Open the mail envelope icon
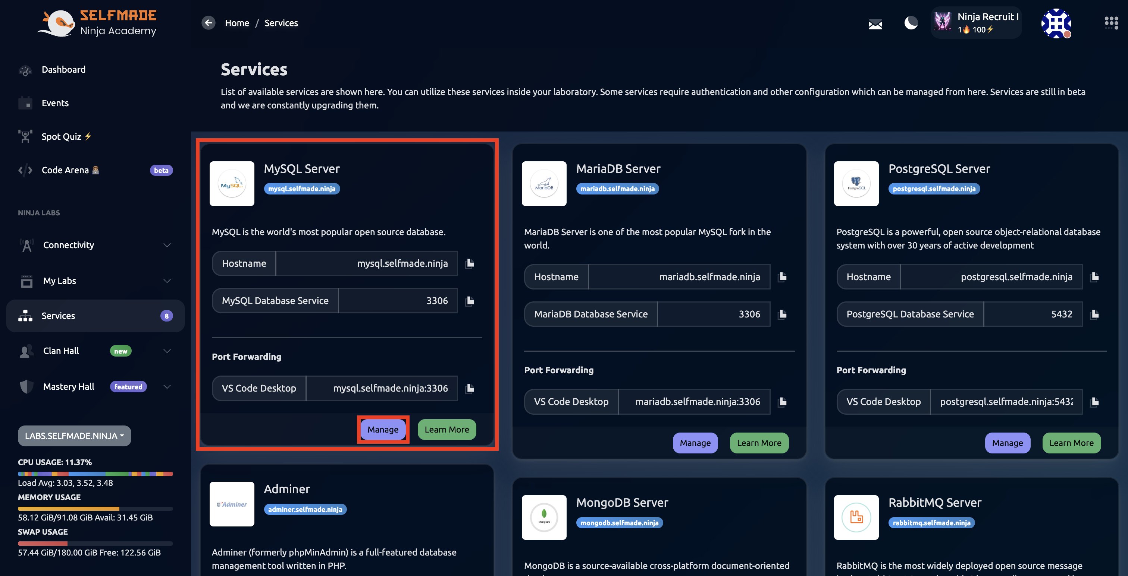Viewport: 1128px width, 576px height. pyautogui.click(x=875, y=24)
